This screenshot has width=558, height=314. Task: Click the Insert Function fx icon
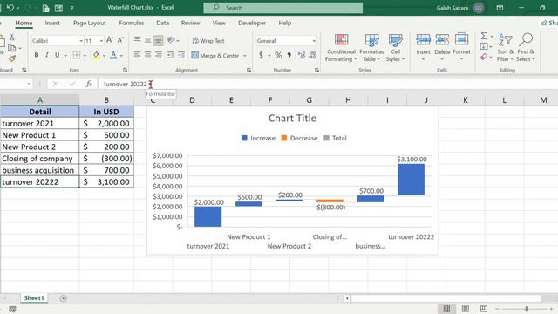pyautogui.click(x=88, y=84)
